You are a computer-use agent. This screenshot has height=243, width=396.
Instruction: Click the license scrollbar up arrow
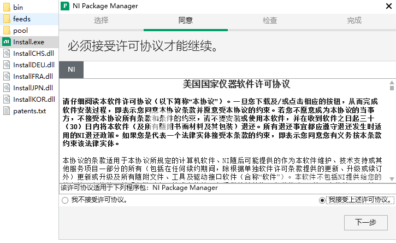coord(392,83)
